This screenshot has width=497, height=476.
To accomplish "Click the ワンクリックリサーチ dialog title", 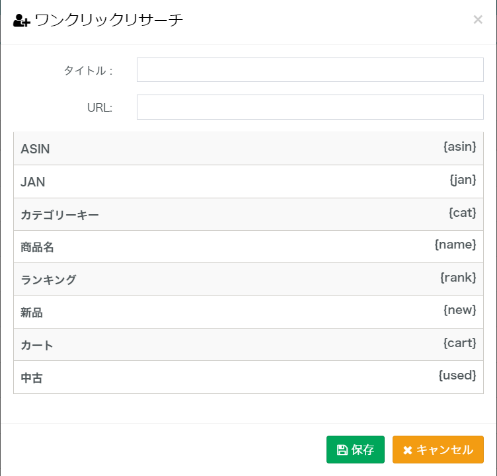I will (x=108, y=20).
